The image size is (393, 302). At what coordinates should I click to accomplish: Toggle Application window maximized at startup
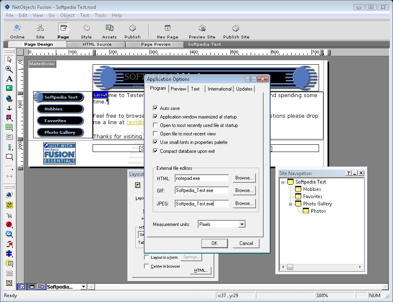click(155, 116)
